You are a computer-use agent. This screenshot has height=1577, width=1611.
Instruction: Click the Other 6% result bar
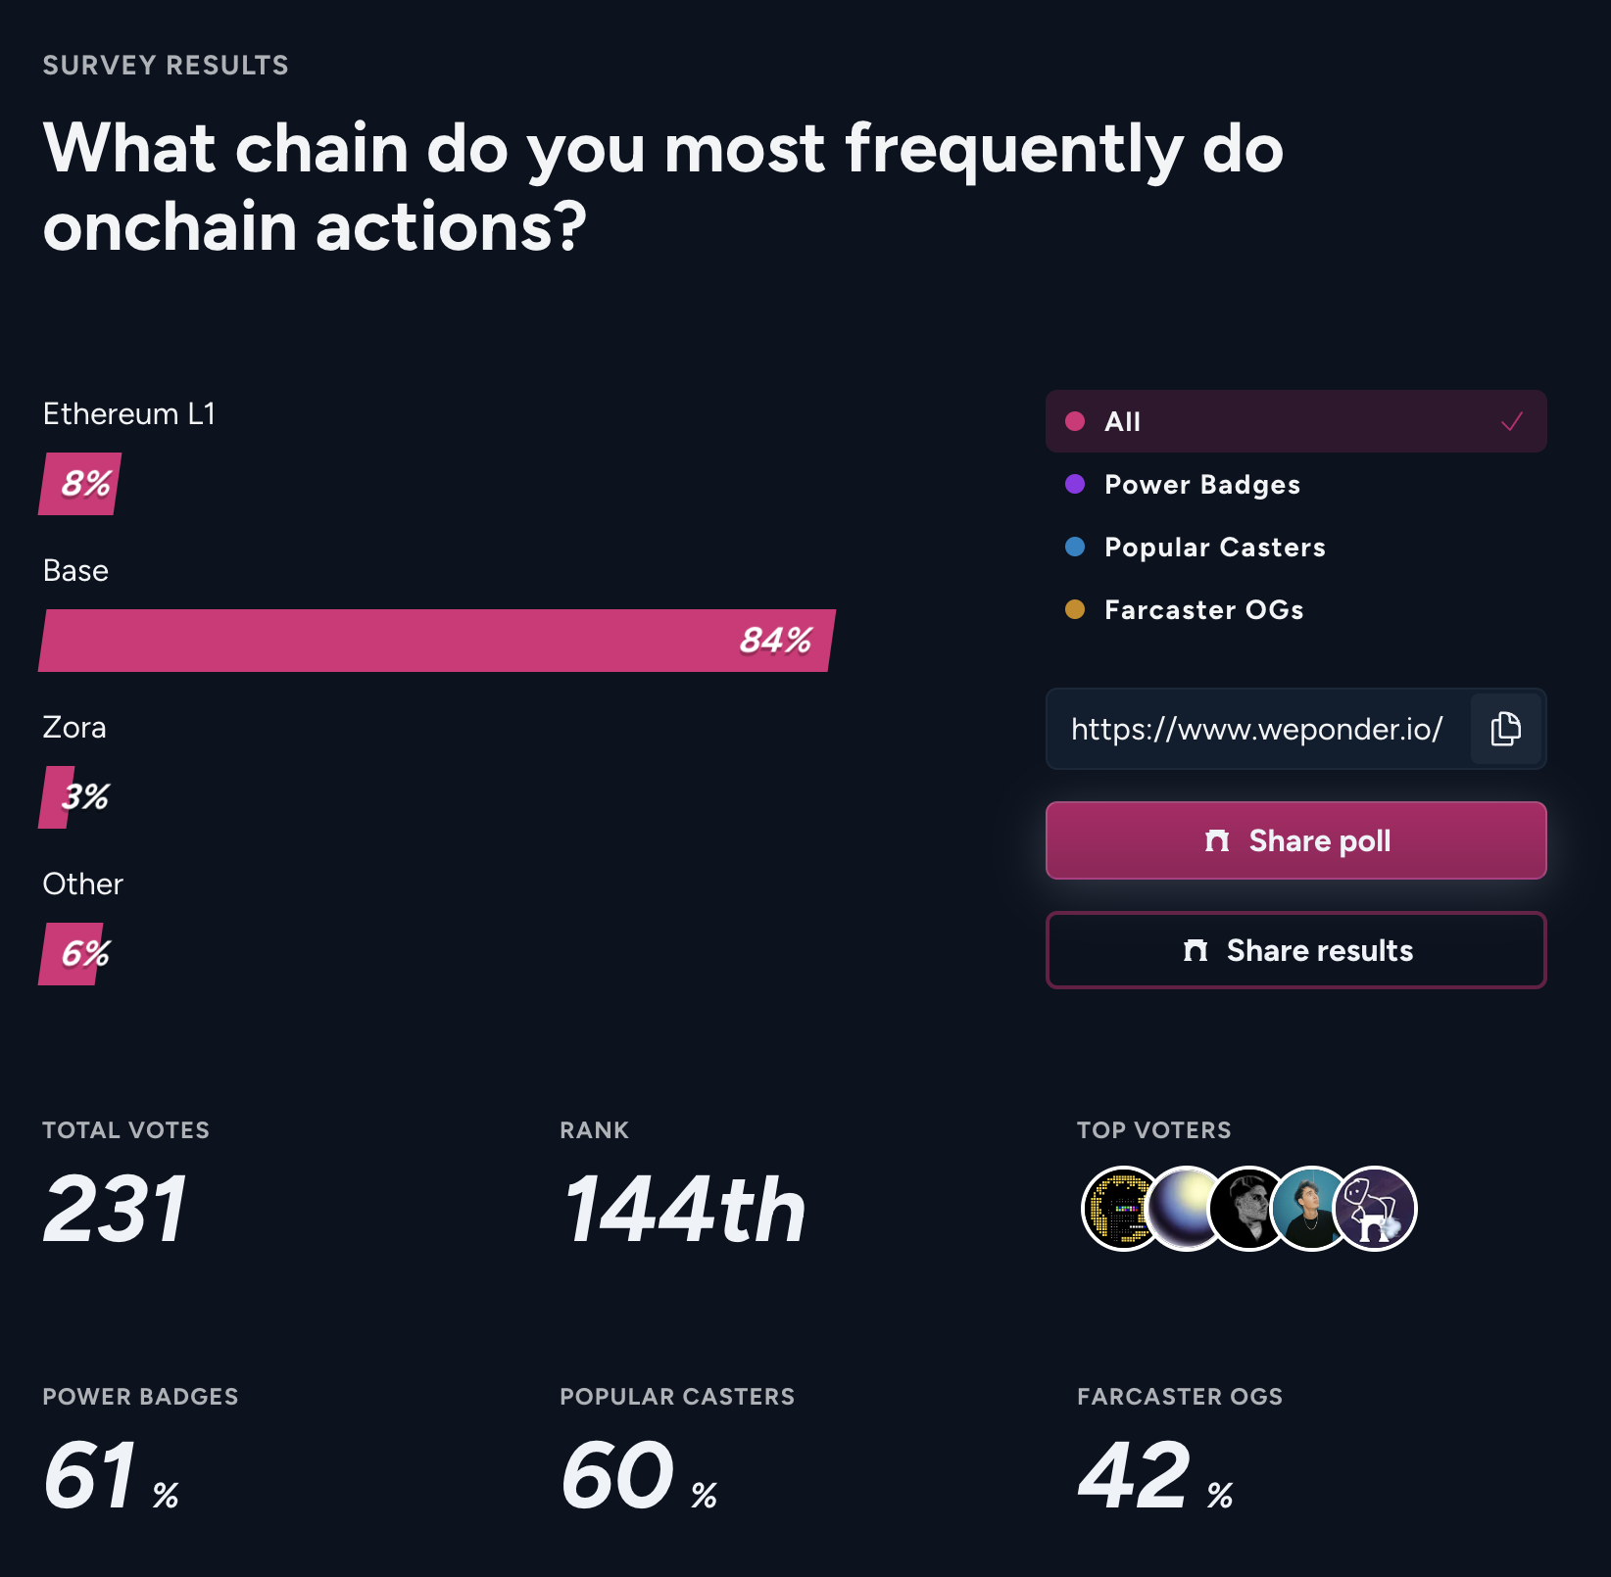pos(73,954)
